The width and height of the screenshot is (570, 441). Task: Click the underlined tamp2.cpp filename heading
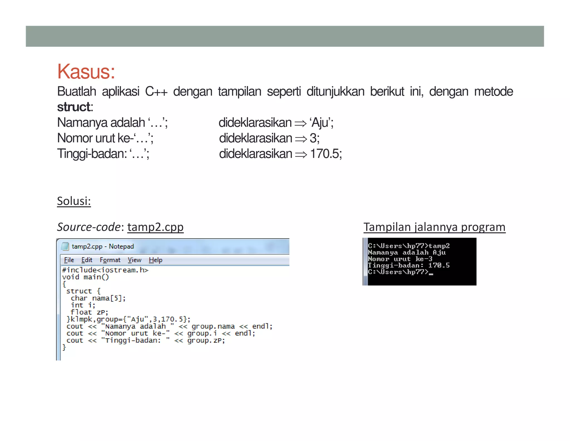pyautogui.click(x=156, y=227)
